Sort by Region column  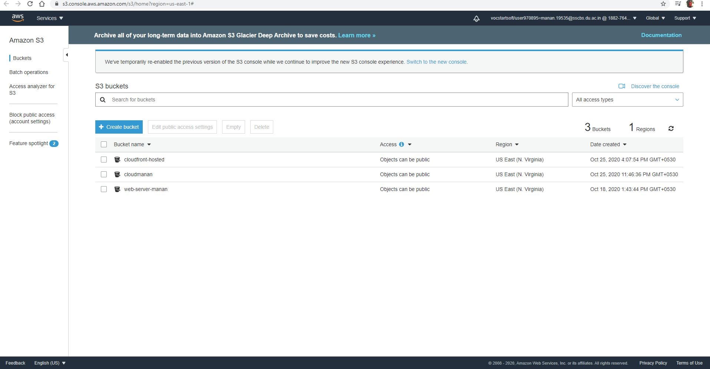507,144
